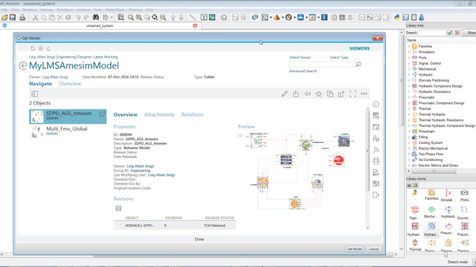Switch to the Attachments tab
Image resolution: width=476 pixels, height=267 pixels.
[159, 115]
